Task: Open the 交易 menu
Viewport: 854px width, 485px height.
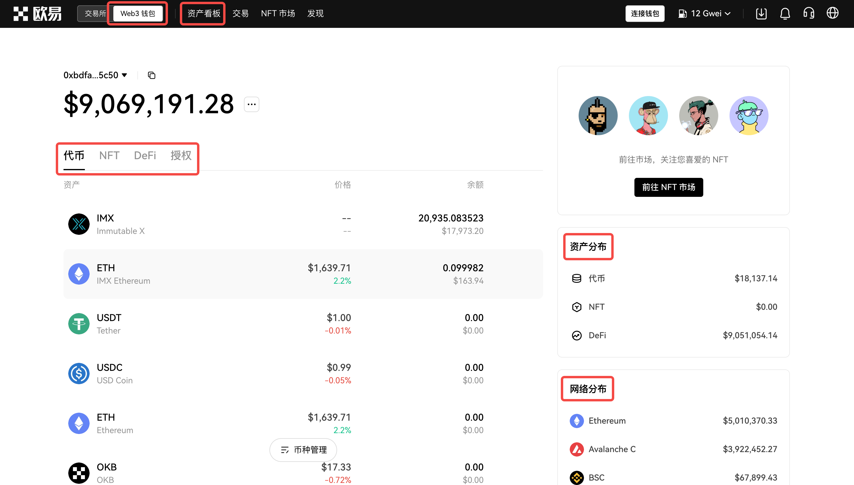Action: pos(240,14)
